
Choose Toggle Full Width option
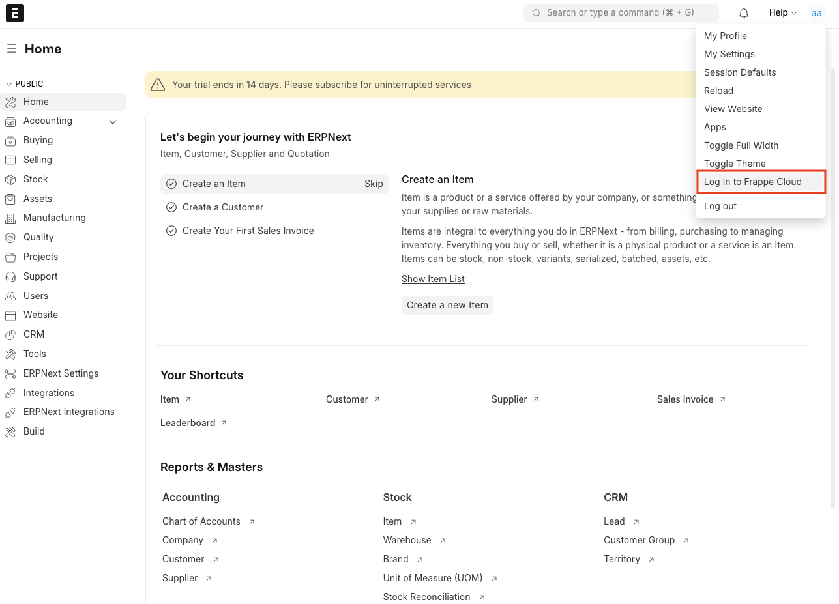tap(741, 145)
